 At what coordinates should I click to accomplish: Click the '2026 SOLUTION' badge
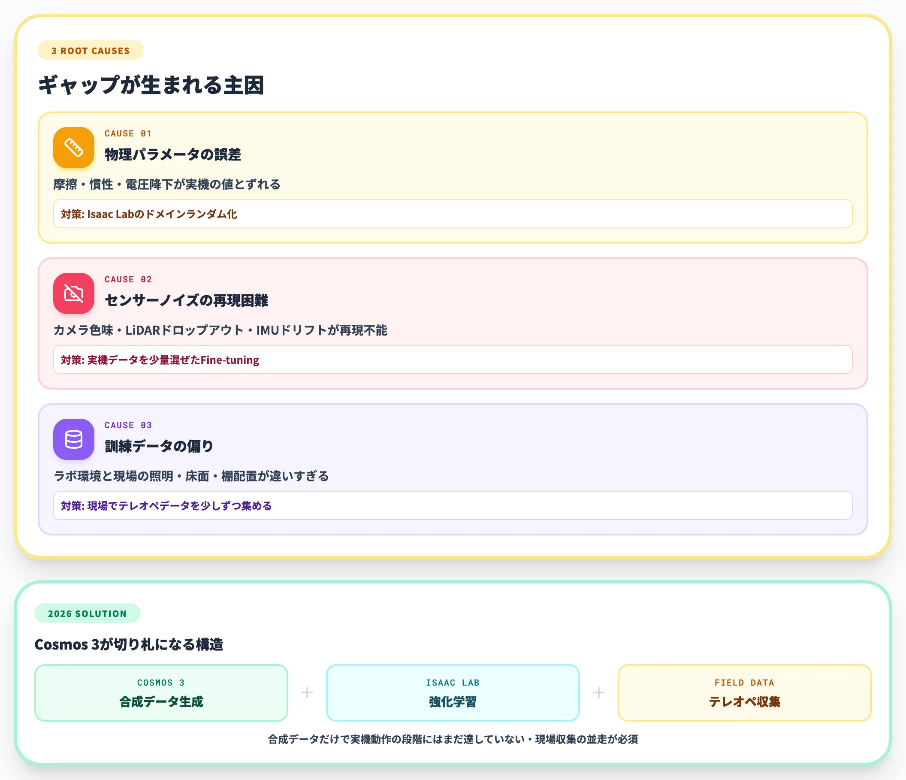(88, 614)
